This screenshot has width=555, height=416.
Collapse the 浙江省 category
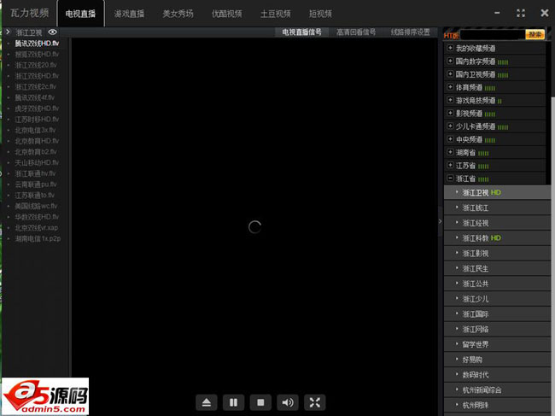coord(450,179)
